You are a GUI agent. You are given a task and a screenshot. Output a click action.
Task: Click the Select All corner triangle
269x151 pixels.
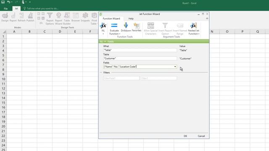(x=4, y=32)
